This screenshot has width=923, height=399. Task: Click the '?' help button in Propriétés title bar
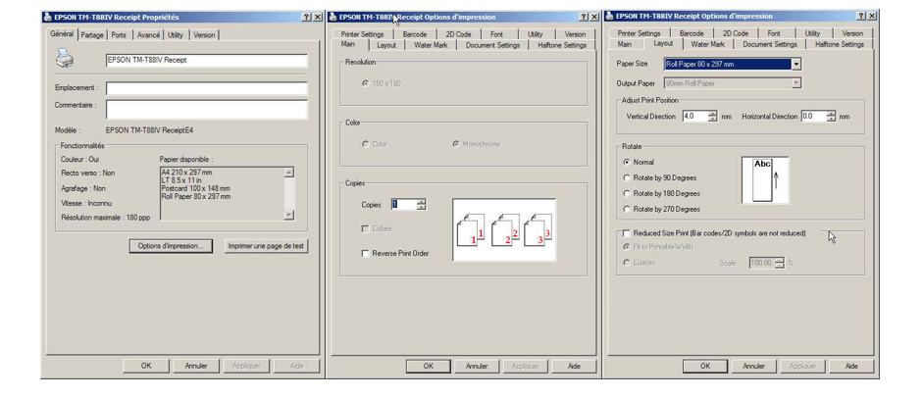pyautogui.click(x=306, y=17)
